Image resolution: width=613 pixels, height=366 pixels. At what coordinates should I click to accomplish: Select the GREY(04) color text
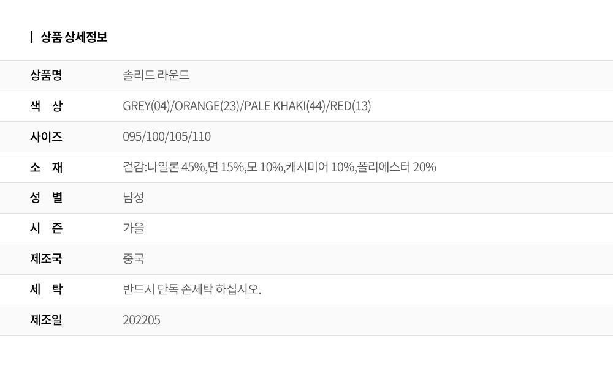pos(146,106)
